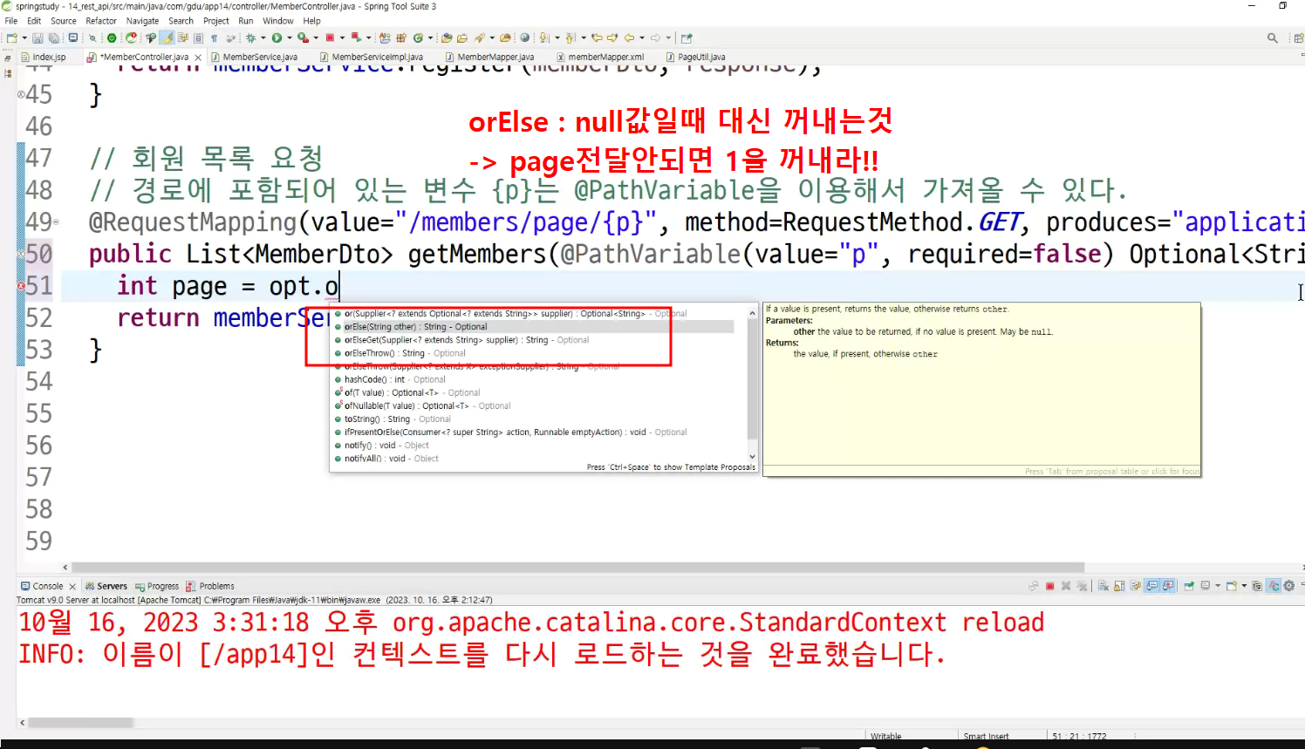Viewport: 1305px width, 749px height.
Task: Click Pin Console icon
Action: 1188,586
